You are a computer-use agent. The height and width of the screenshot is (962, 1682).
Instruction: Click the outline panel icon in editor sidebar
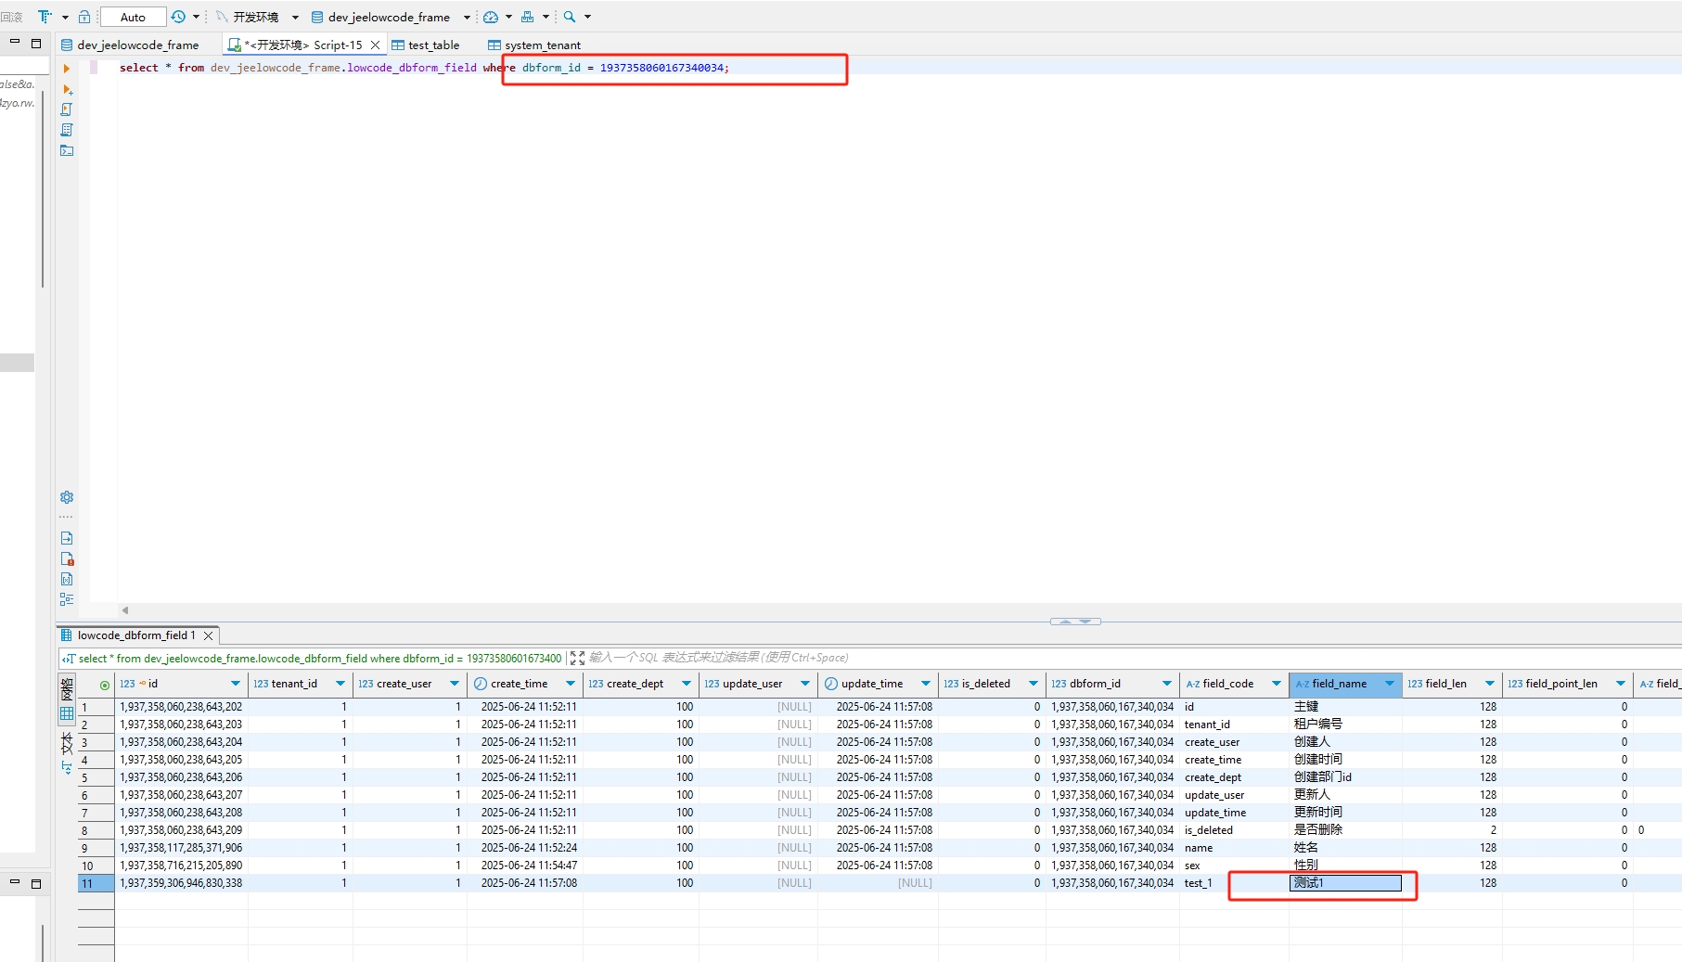pos(67,599)
